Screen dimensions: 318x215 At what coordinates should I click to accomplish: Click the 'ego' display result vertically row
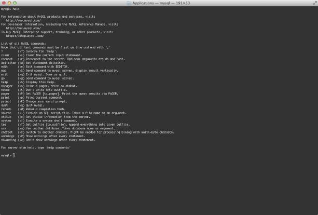60,71
